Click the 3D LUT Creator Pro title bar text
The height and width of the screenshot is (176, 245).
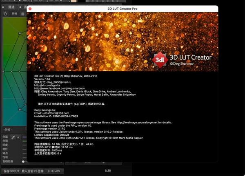click(x=122, y=9)
